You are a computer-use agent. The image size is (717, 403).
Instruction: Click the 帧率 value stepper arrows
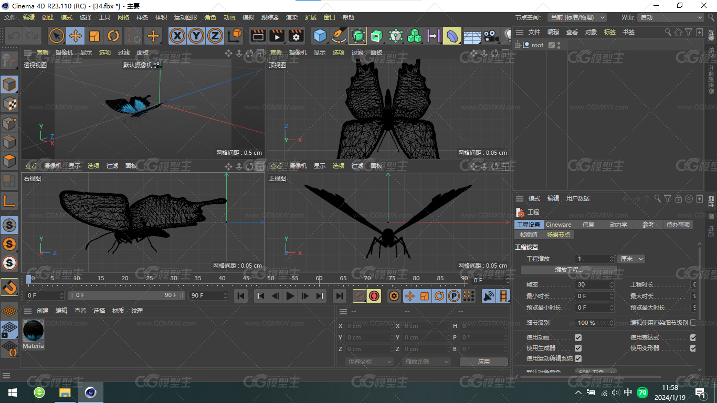[611, 284]
